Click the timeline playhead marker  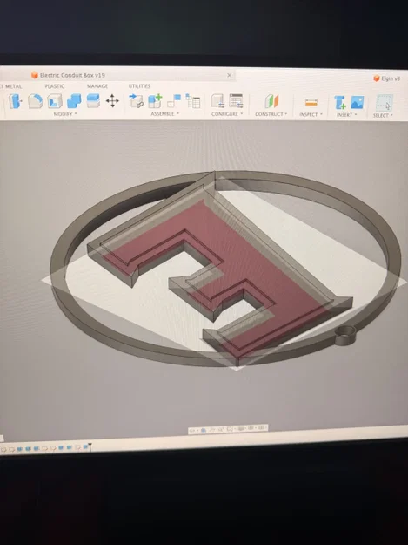click(90, 446)
